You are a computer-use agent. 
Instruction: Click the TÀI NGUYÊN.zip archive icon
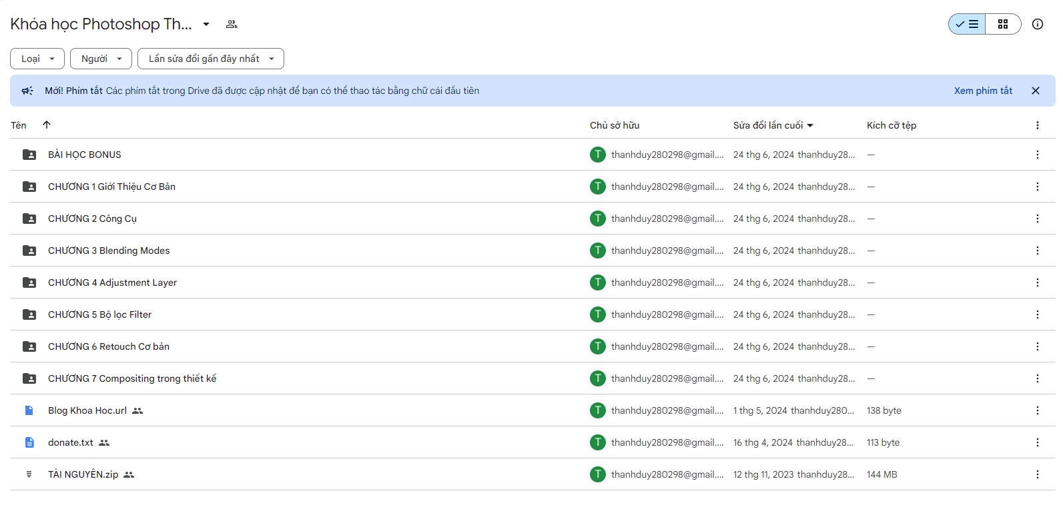pyautogui.click(x=29, y=474)
